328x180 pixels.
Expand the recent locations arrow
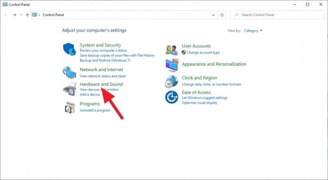point(22,15)
